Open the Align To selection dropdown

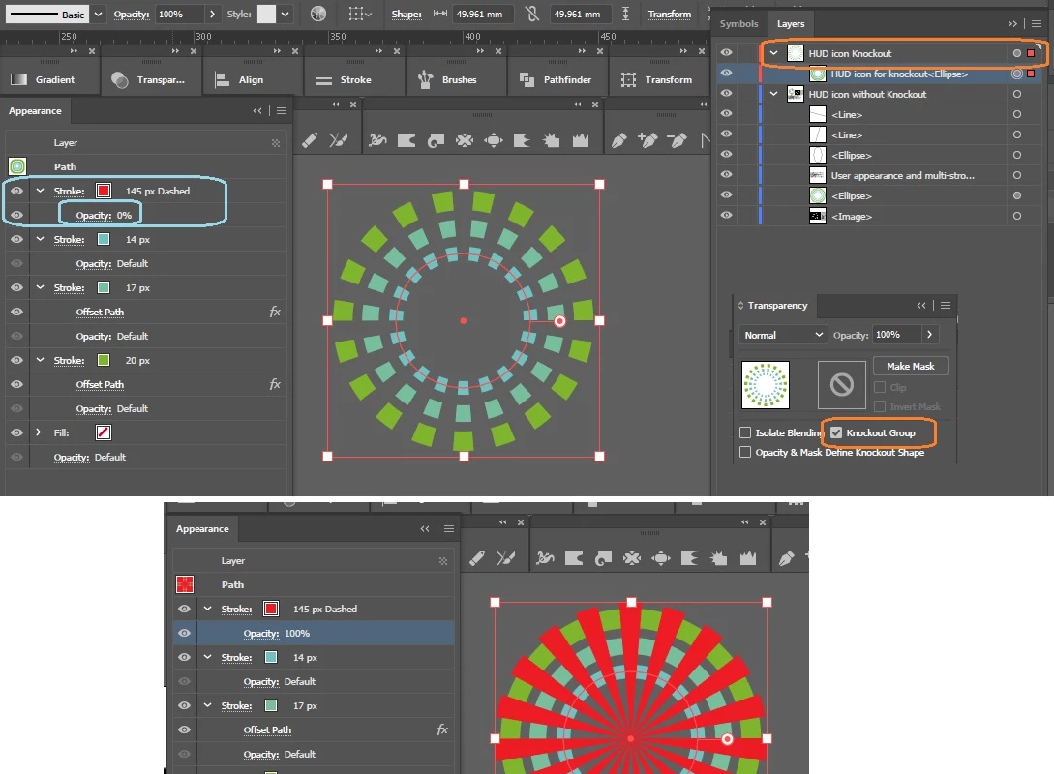pyautogui.click(x=360, y=15)
